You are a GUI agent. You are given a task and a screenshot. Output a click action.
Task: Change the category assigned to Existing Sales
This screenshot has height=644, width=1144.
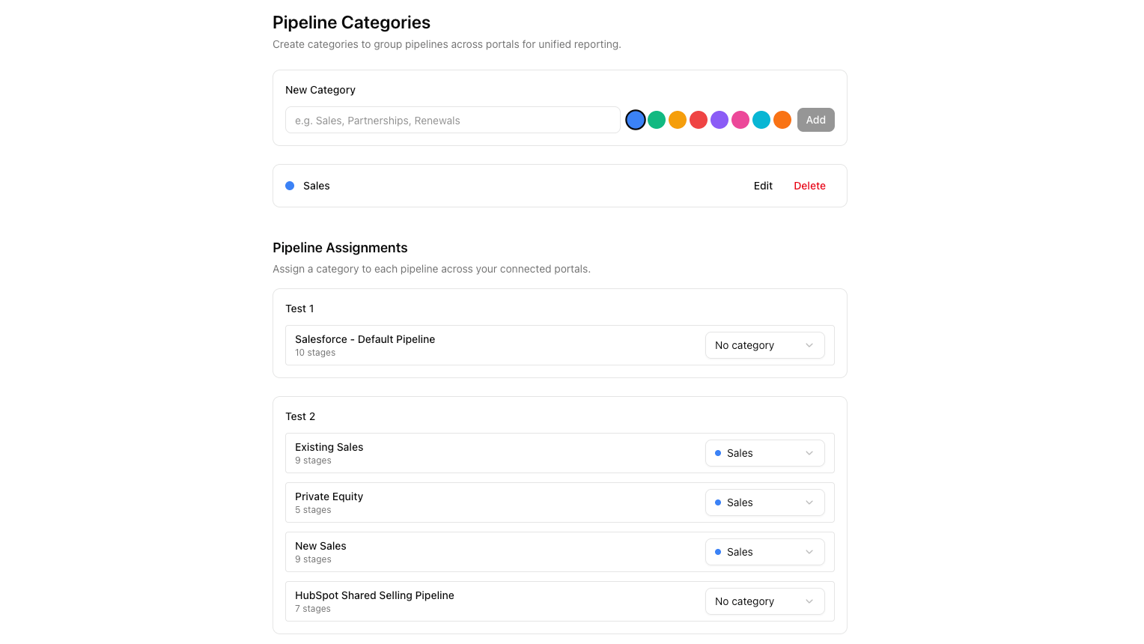coord(764,452)
